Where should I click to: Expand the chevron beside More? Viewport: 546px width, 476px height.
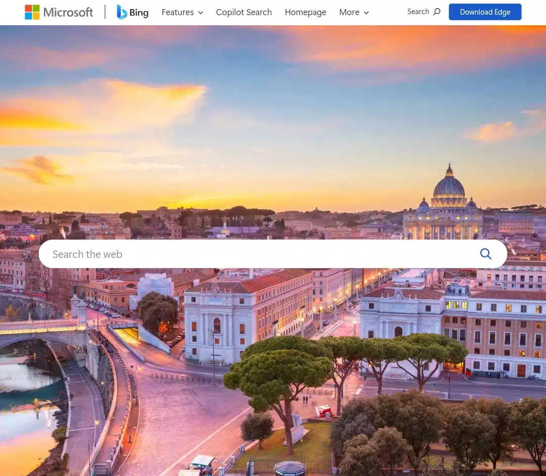click(x=367, y=13)
